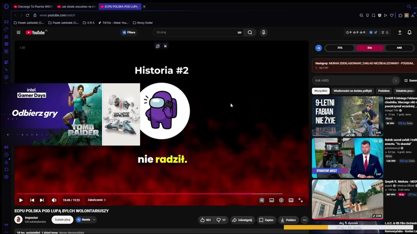Open sidebar settings gear icon
This screenshot has height=234, width=417.
6,177
